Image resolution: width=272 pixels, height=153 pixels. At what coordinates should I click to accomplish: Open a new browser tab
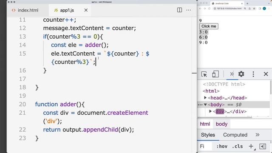247,3
